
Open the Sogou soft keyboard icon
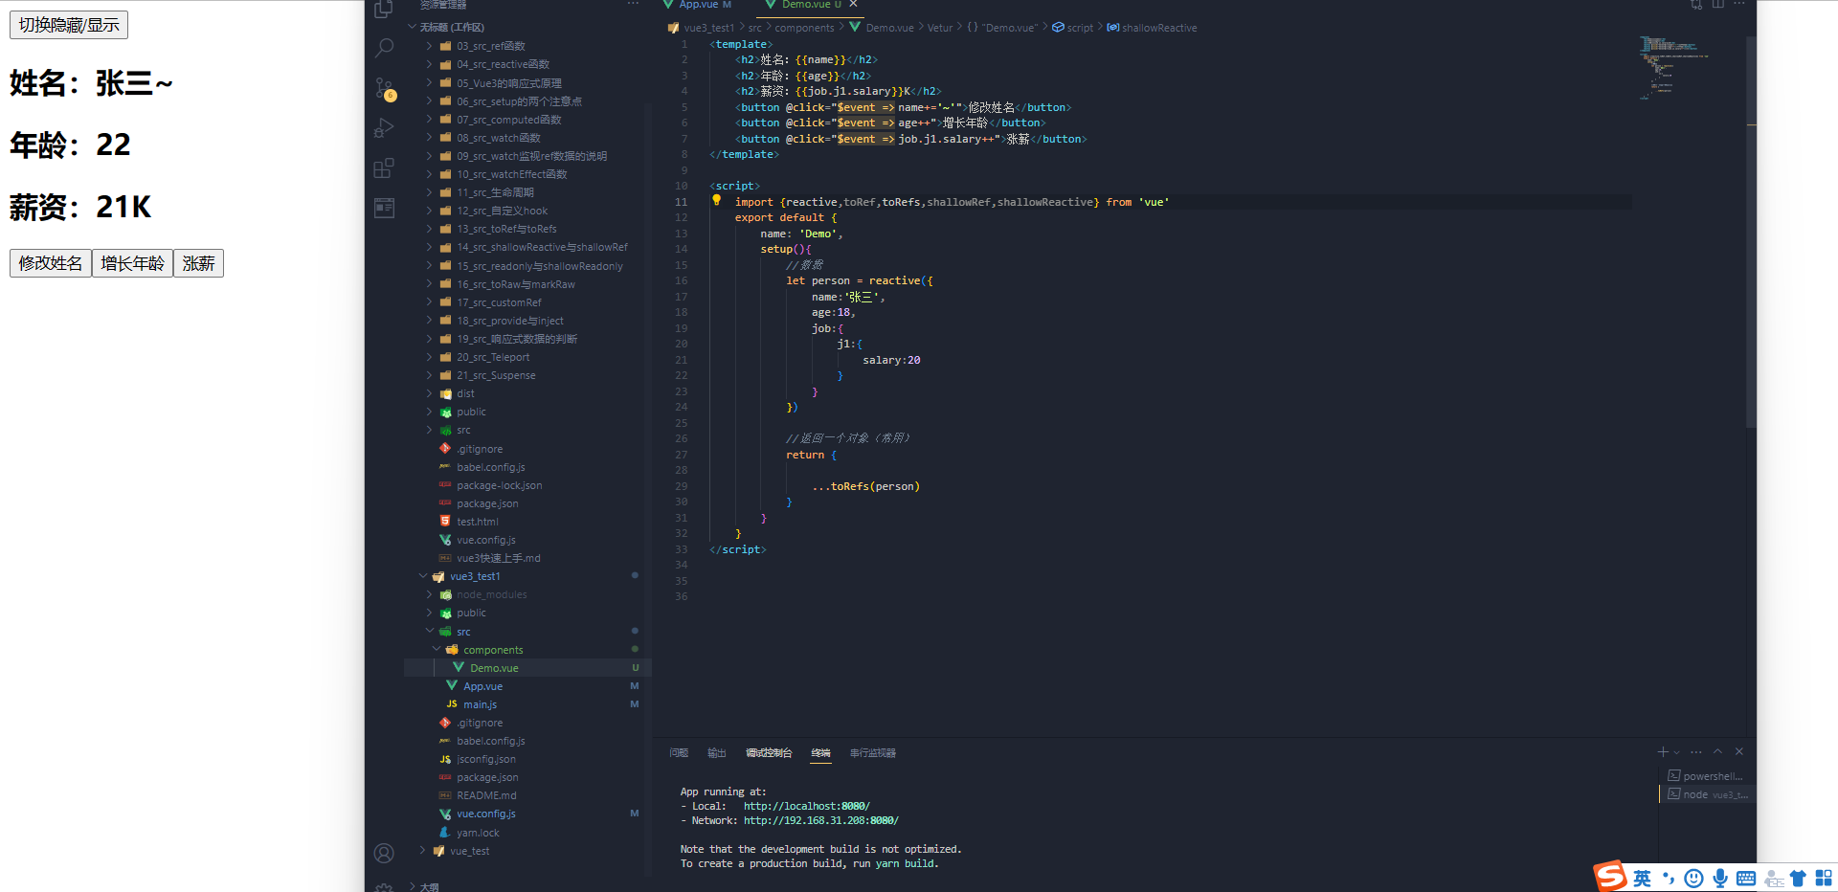click(1746, 879)
